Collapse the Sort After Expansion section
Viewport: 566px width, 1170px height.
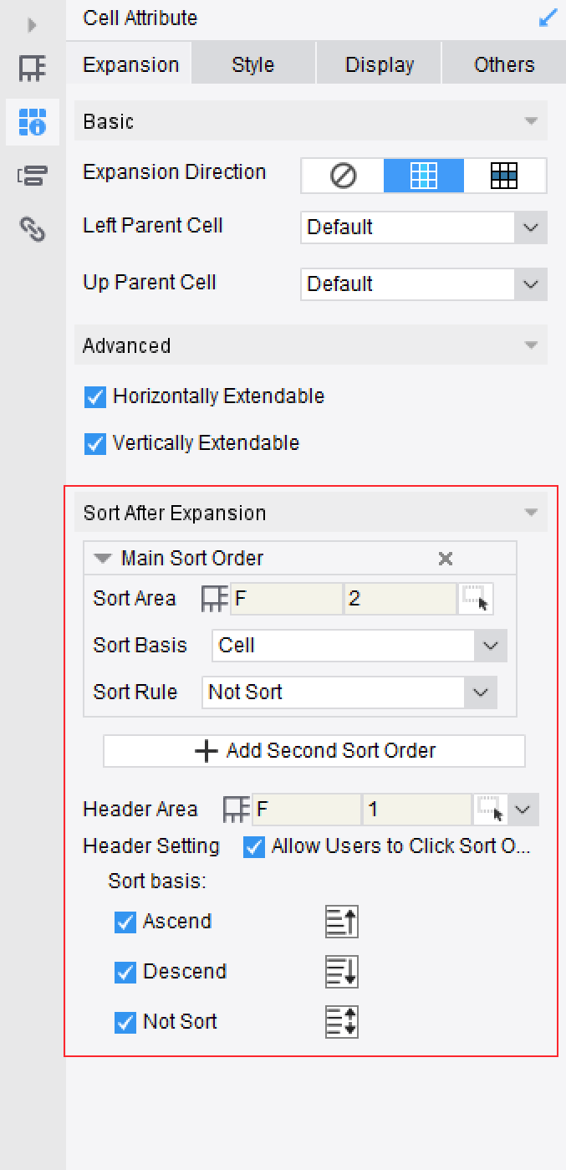pos(530,513)
